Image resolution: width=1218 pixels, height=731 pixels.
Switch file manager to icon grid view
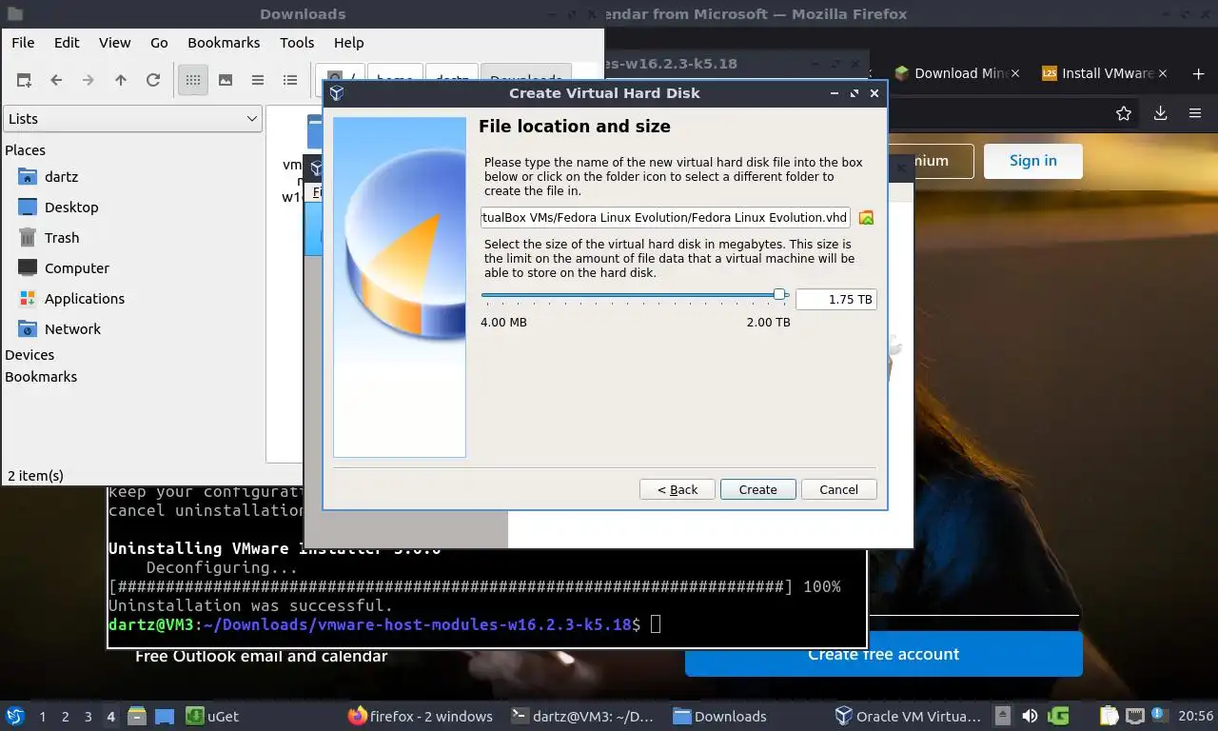[x=193, y=81]
